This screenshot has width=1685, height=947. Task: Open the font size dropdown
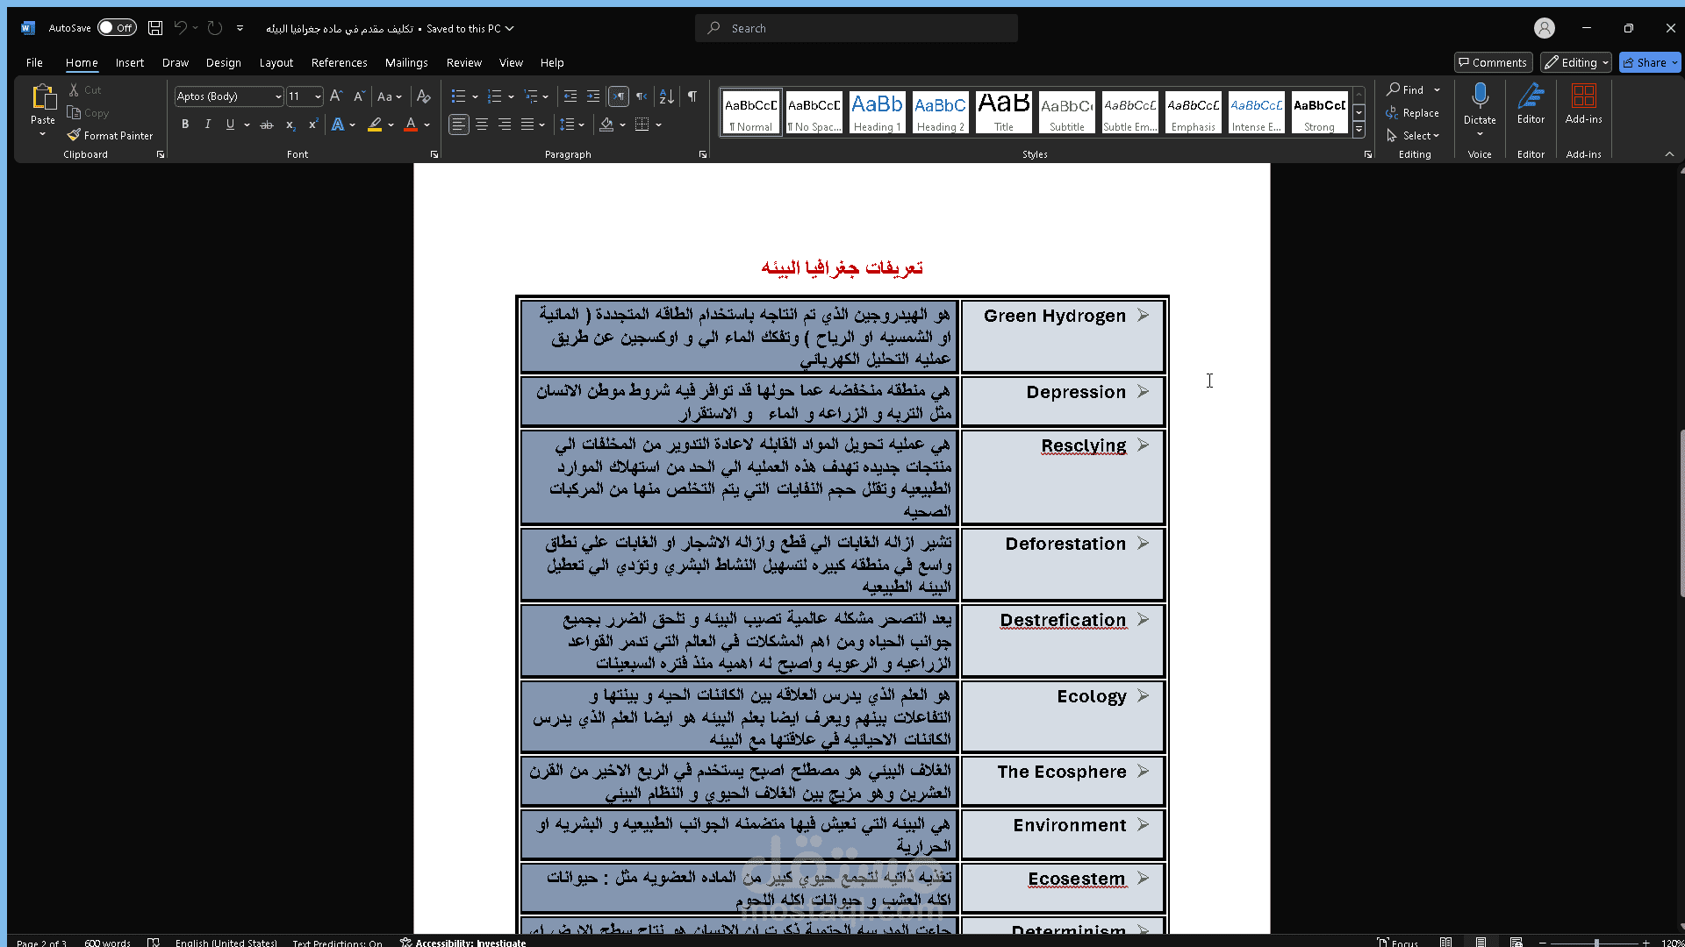pos(318,96)
